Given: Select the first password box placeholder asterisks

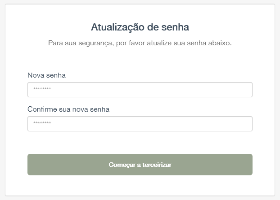Looking at the screenshot, I should 42,90.
